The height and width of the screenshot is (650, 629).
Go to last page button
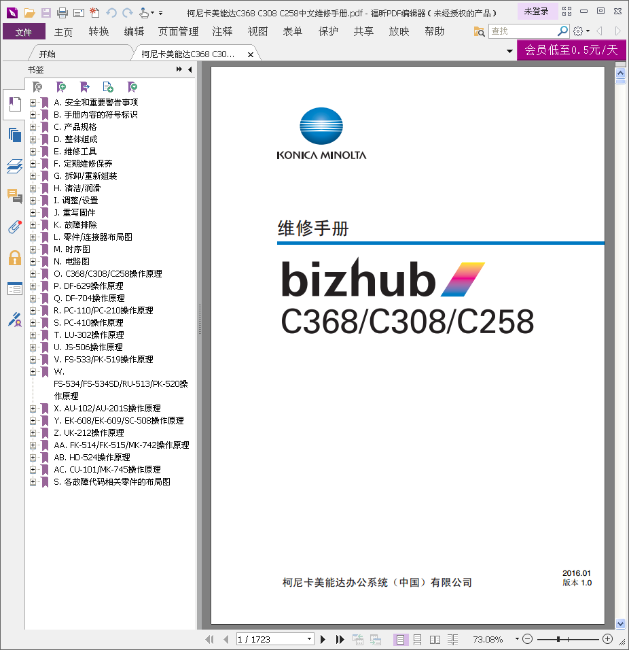[x=340, y=639]
